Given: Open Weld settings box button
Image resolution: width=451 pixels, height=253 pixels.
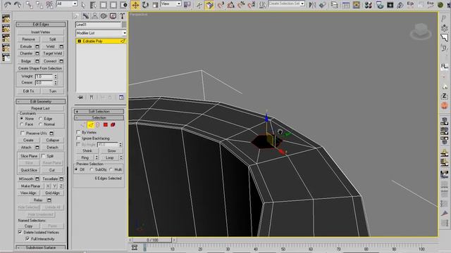Looking at the screenshot, I should point(61,46).
